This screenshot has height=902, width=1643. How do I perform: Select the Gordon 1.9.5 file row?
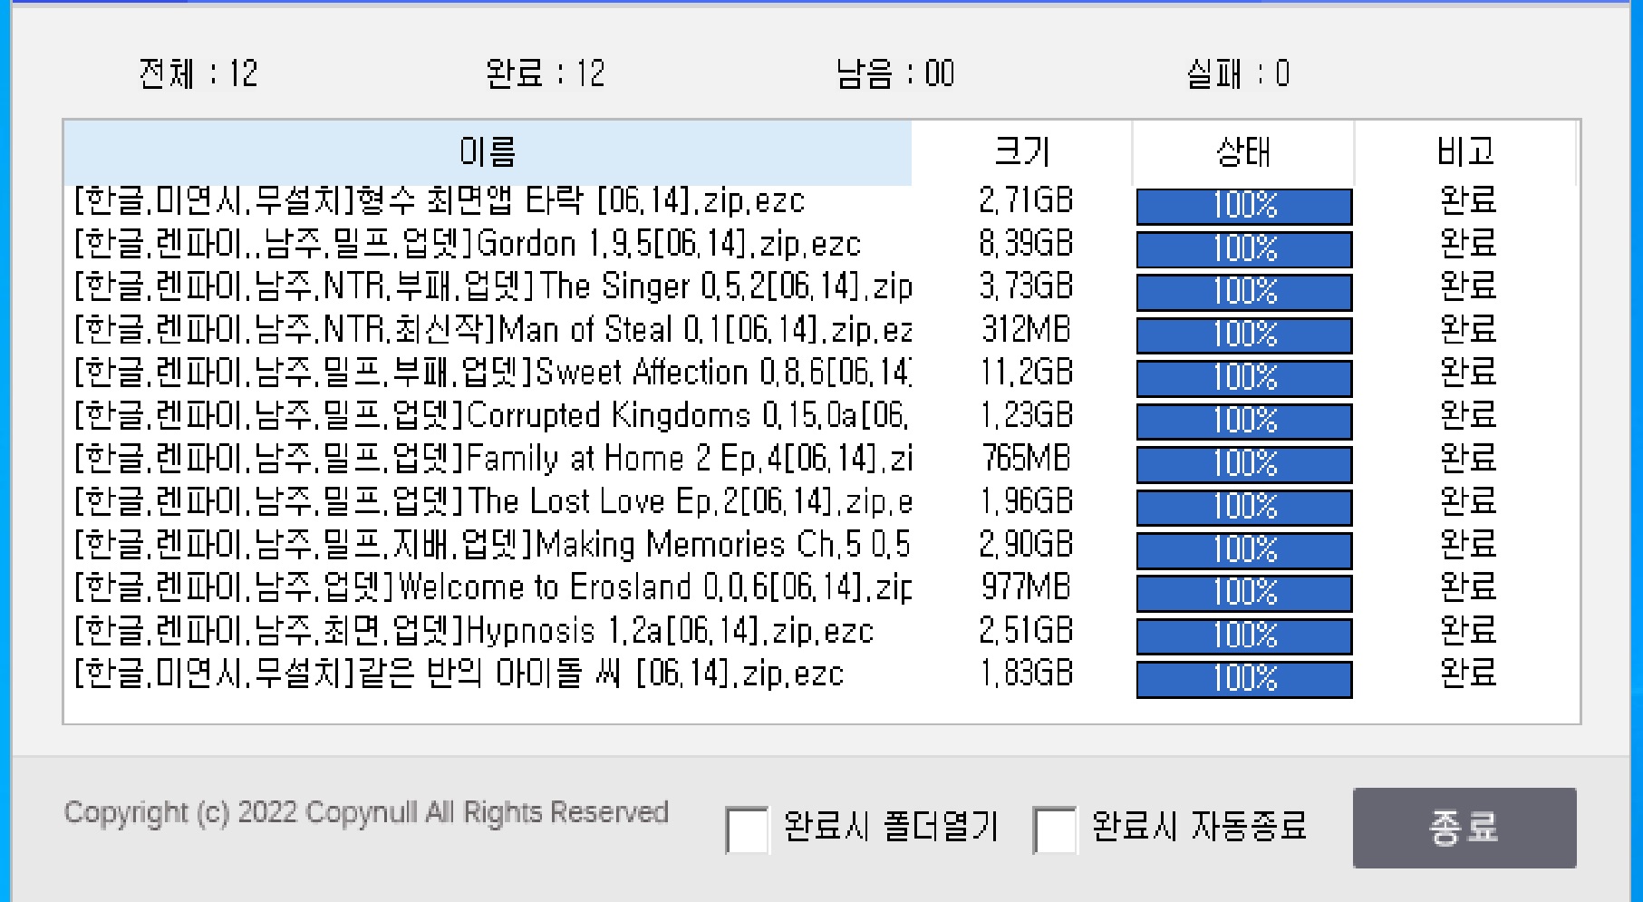pos(467,245)
